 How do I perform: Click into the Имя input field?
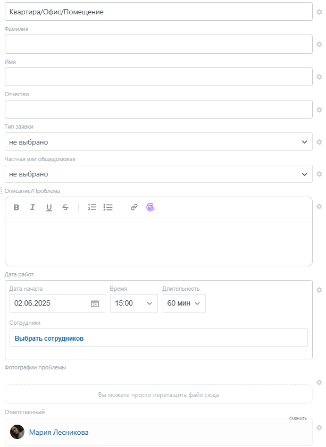pyautogui.click(x=158, y=77)
